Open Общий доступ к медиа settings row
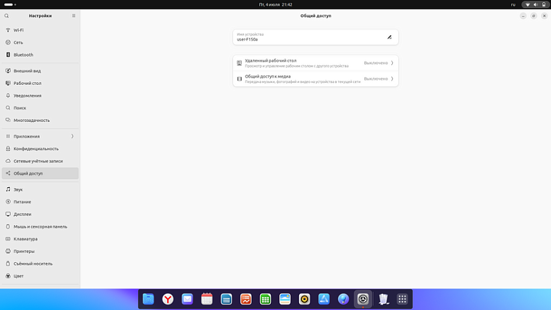This screenshot has width=551, height=310. coord(315,79)
